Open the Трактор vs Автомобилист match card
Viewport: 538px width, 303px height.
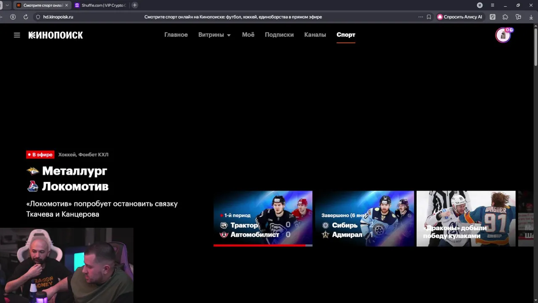263,218
